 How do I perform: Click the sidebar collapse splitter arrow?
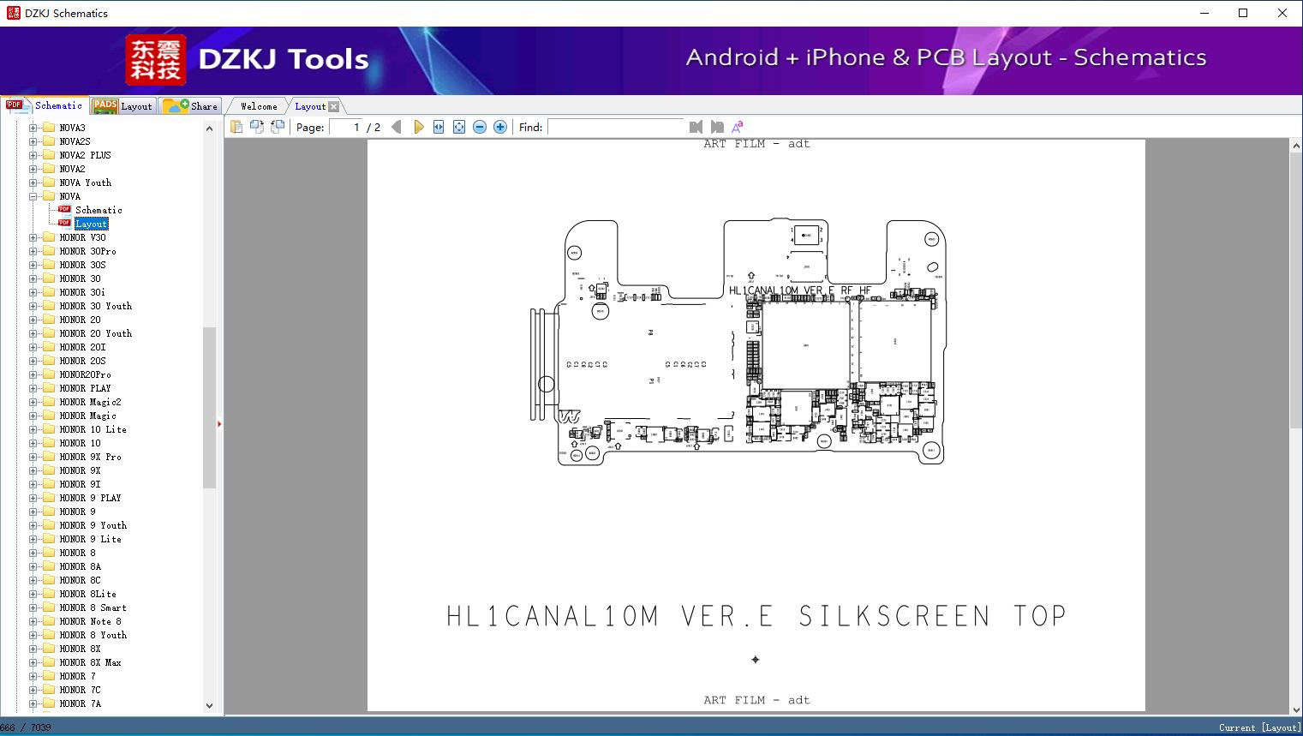pos(219,424)
